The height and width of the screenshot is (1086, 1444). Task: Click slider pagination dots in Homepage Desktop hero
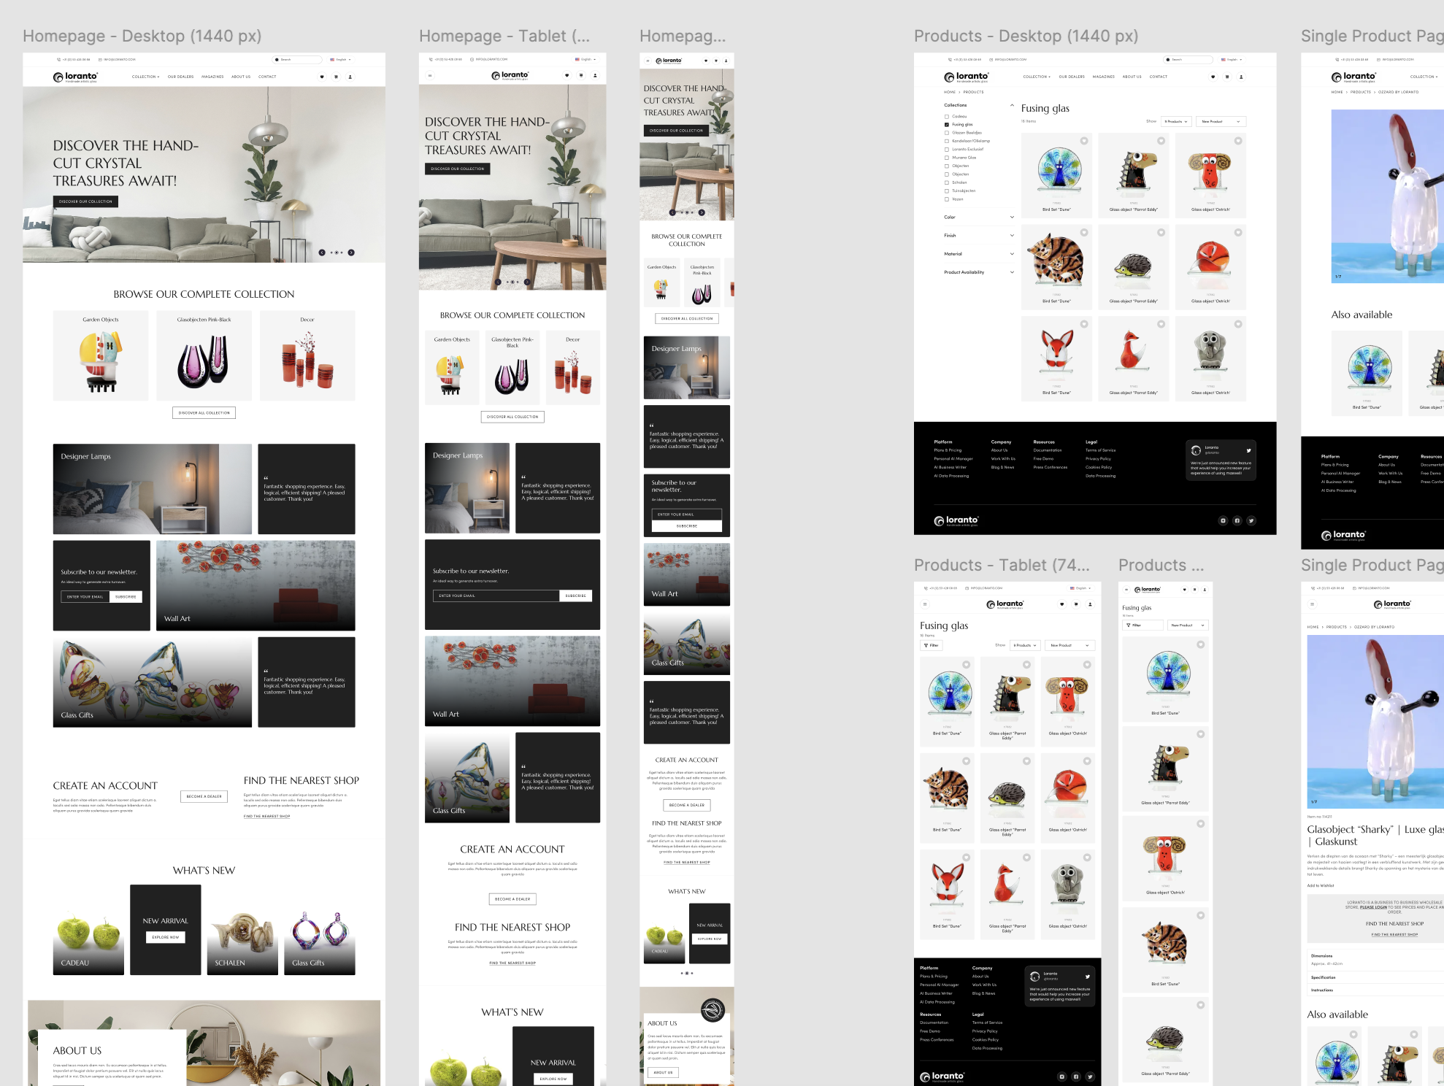[x=337, y=253]
